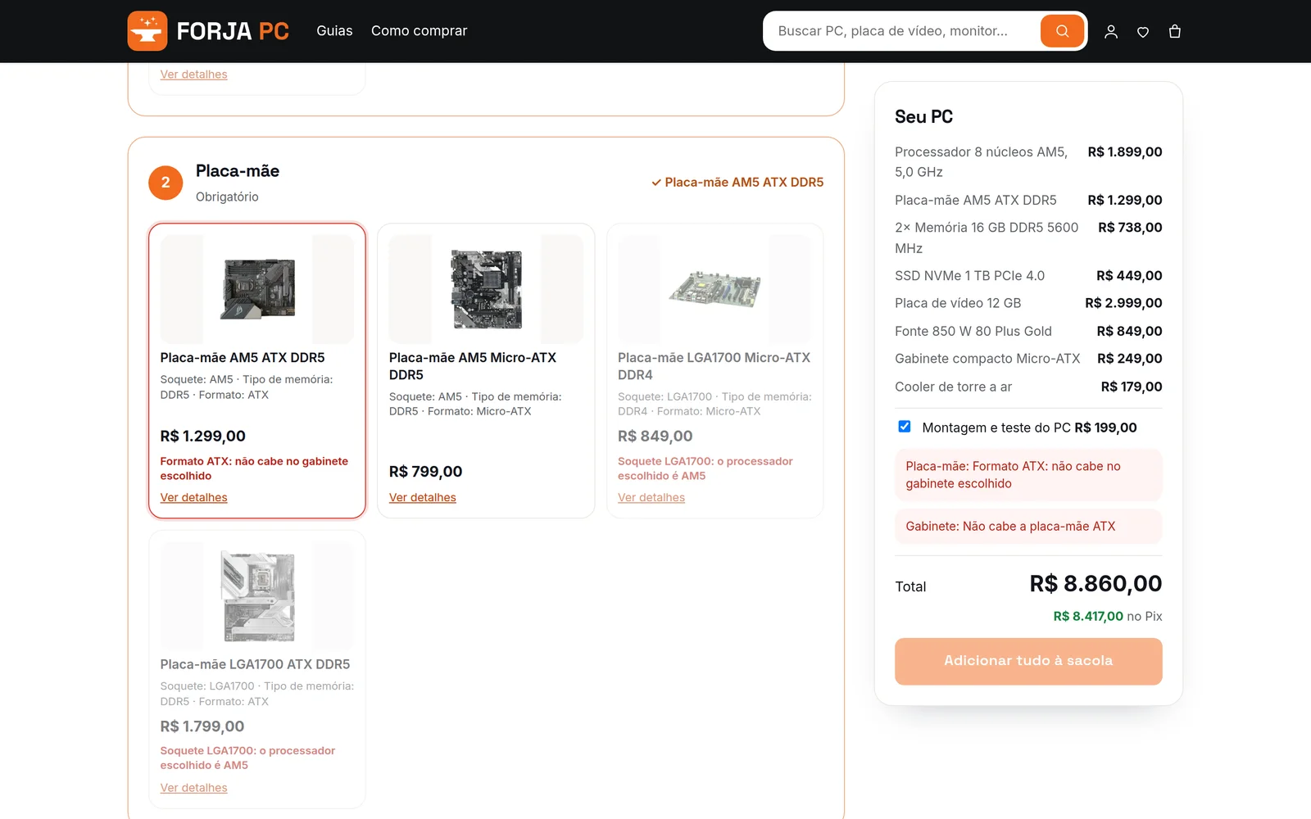Click Gabinete compacto Micro-ATX summary row
Image resolution: width=1311 pixels, height=819 pixels.
pos(1028,359)
